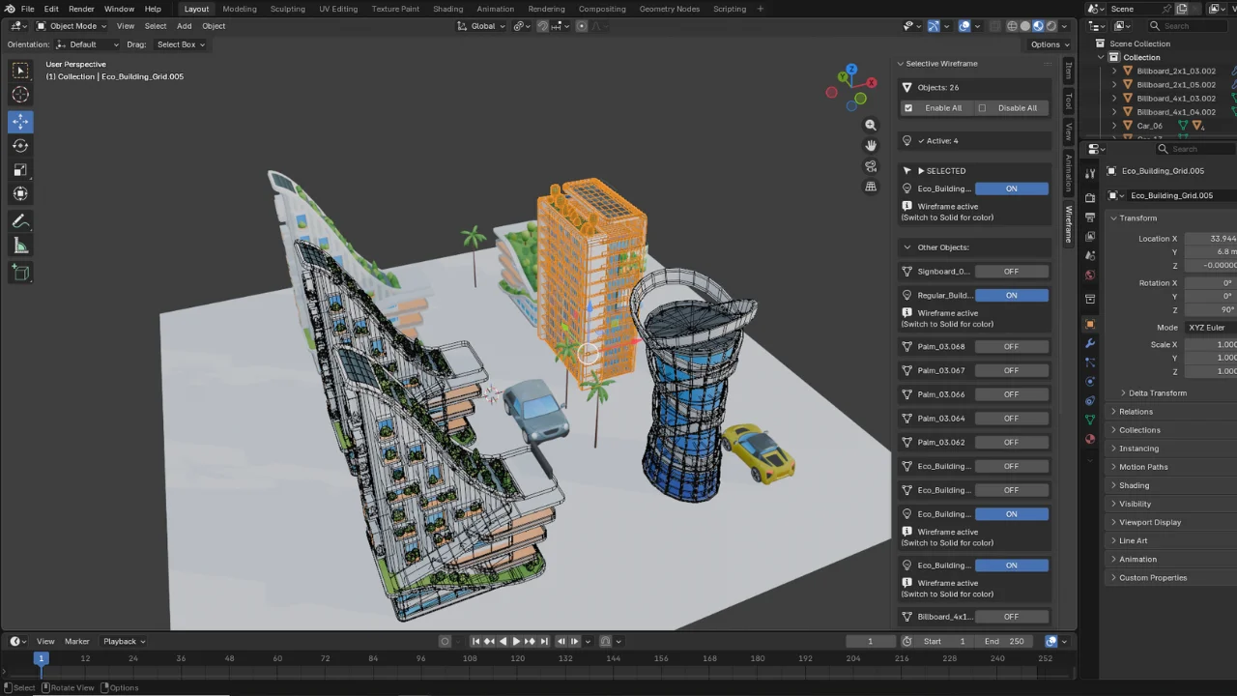1237x696 pixels.
Task: Open the Render menu in the top bar
Action: point(81,9)
